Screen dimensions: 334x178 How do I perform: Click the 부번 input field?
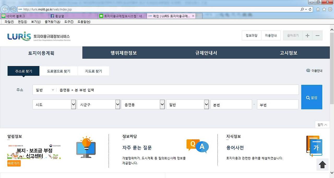click(x=278, y=104)
